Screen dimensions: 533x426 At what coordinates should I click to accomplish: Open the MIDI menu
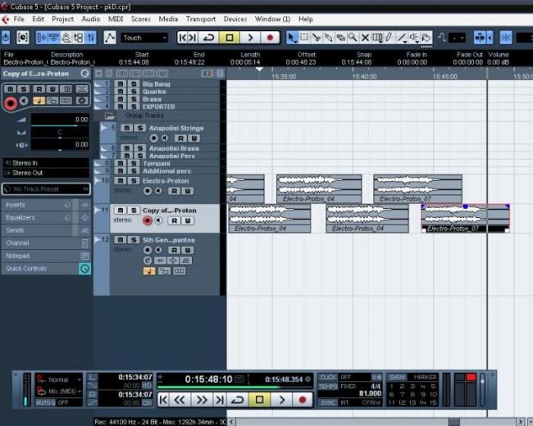116,19
